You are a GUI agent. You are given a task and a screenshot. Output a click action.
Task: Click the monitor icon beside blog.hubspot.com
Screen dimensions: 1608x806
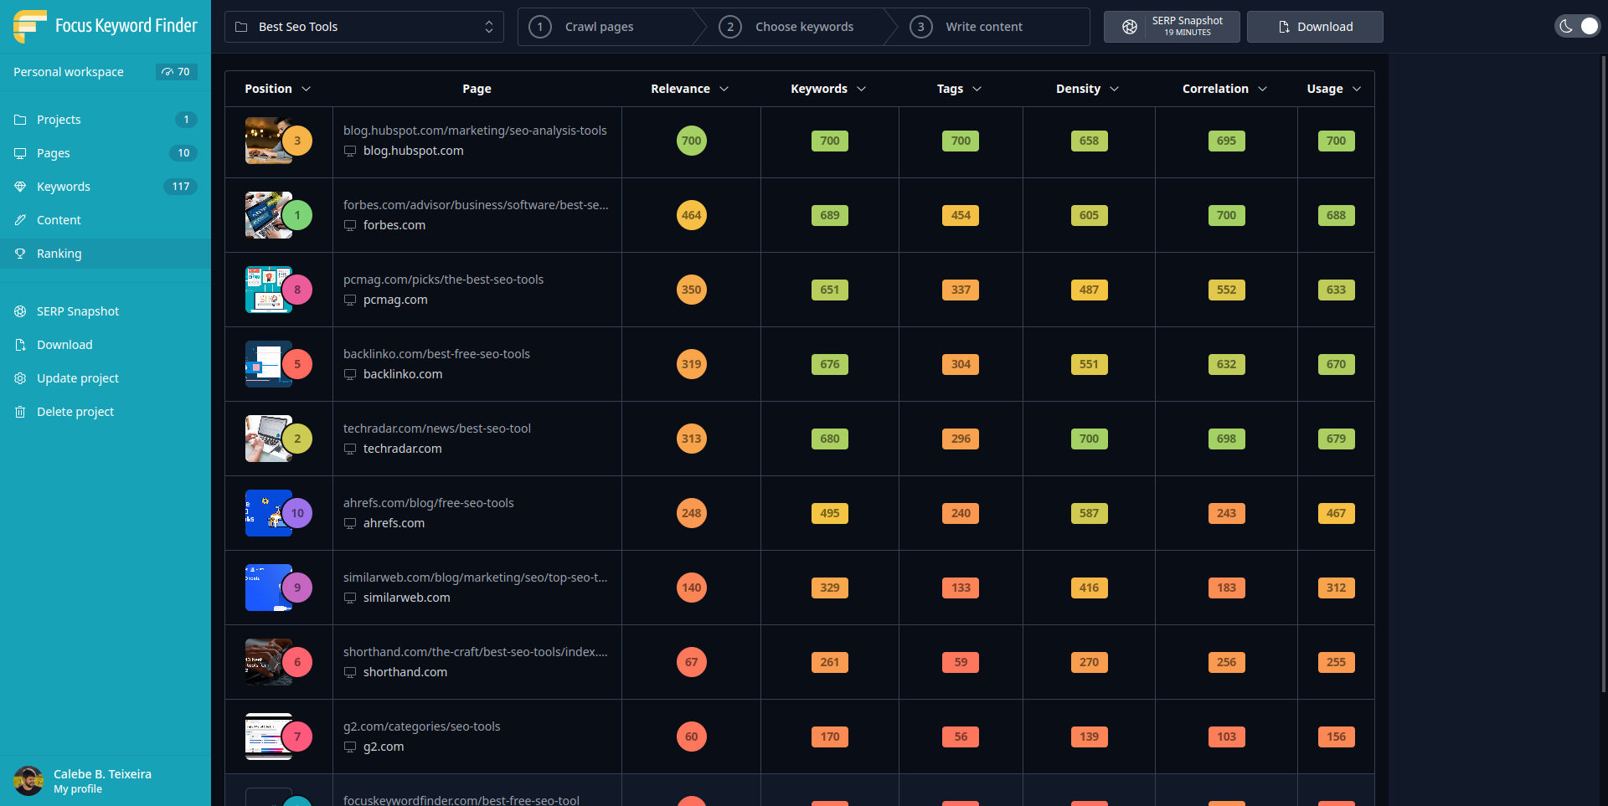click(350, 151)
